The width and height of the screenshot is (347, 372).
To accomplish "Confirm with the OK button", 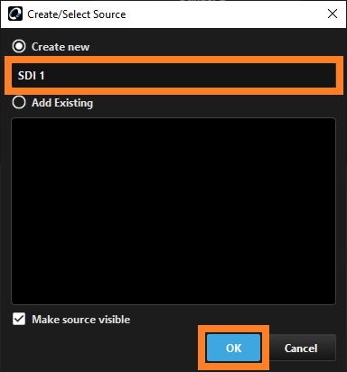I will coord(233,348).
